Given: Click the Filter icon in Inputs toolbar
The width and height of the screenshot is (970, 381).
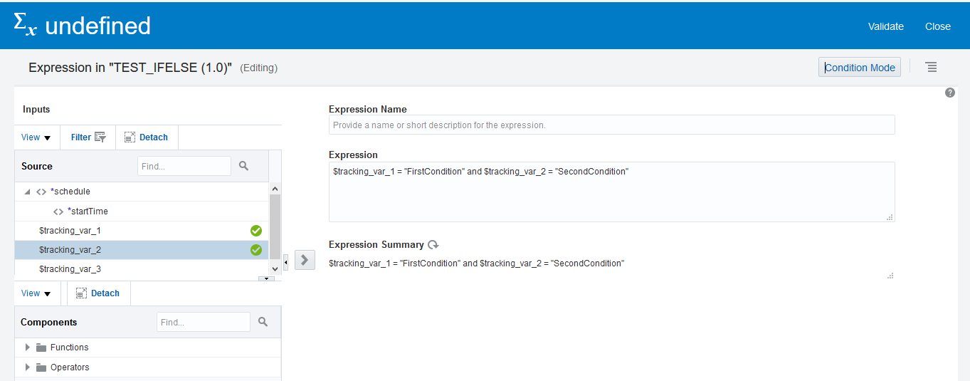Looking at the screenshot, I should point(100,137).
